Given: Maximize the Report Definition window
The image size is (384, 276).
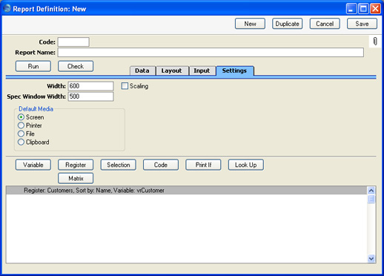Looking at the screenshot, I should point(363,9).
